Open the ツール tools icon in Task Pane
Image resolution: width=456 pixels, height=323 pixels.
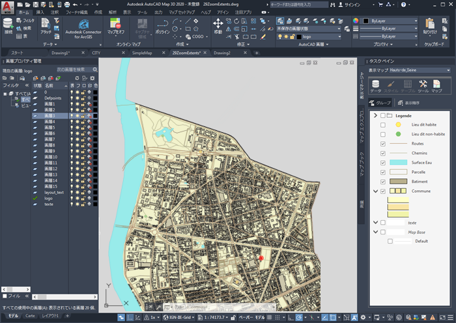[422, 86]
